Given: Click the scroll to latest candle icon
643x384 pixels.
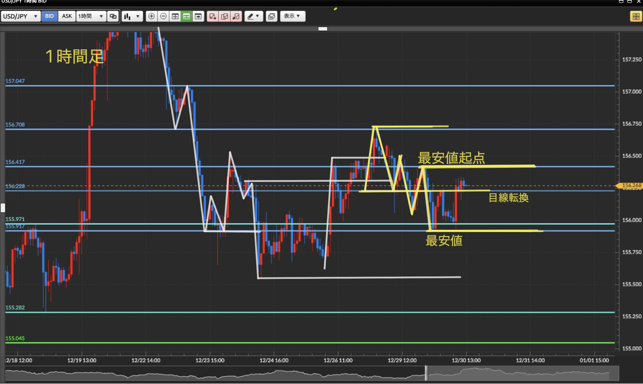Looking at the screenshot, I should point(198,16).
